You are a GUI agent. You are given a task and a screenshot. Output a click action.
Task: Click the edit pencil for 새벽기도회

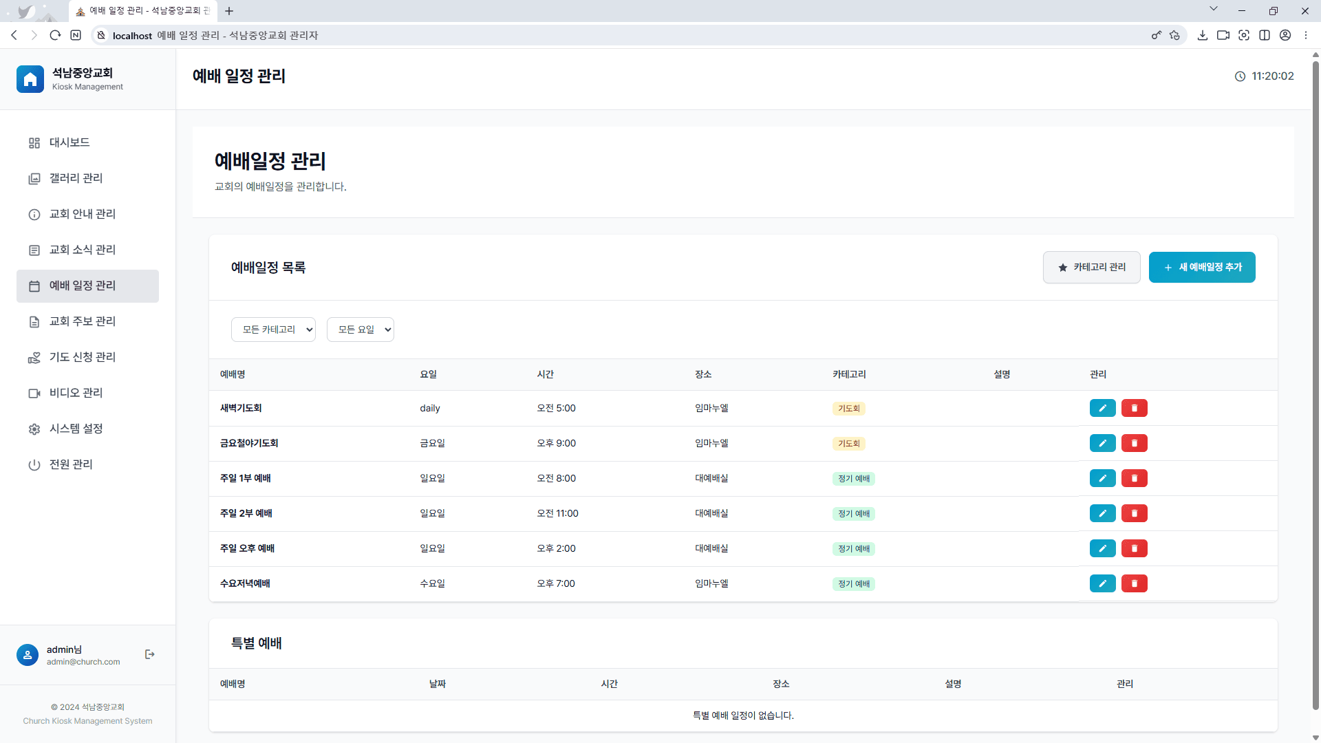point(1102,408)
